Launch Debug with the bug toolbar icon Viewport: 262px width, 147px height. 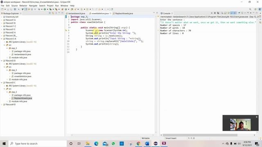click(x=39, y=9)
